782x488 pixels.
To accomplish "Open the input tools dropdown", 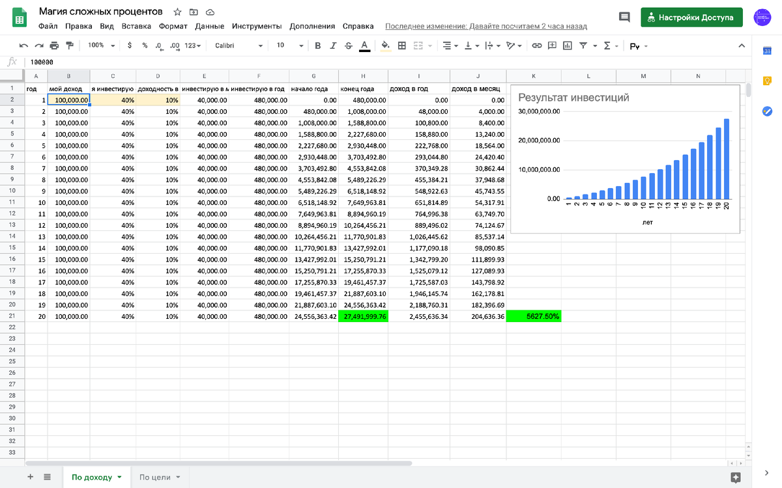I will click(x=638, y=46).
